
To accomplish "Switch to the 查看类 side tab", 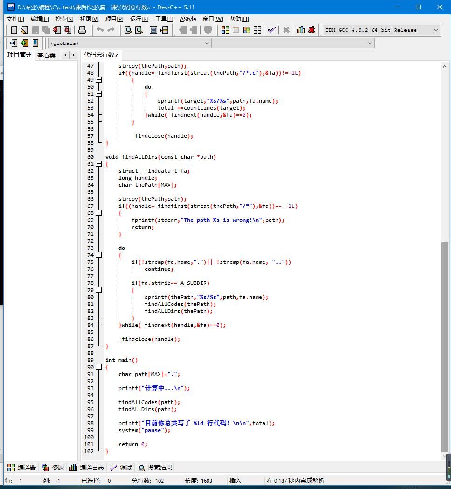I will point(47,56).
